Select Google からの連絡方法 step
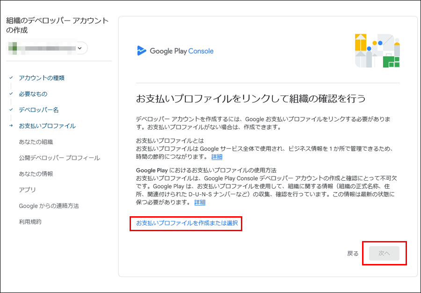Viewport: 421px width, 293px height. pos(49,206)
